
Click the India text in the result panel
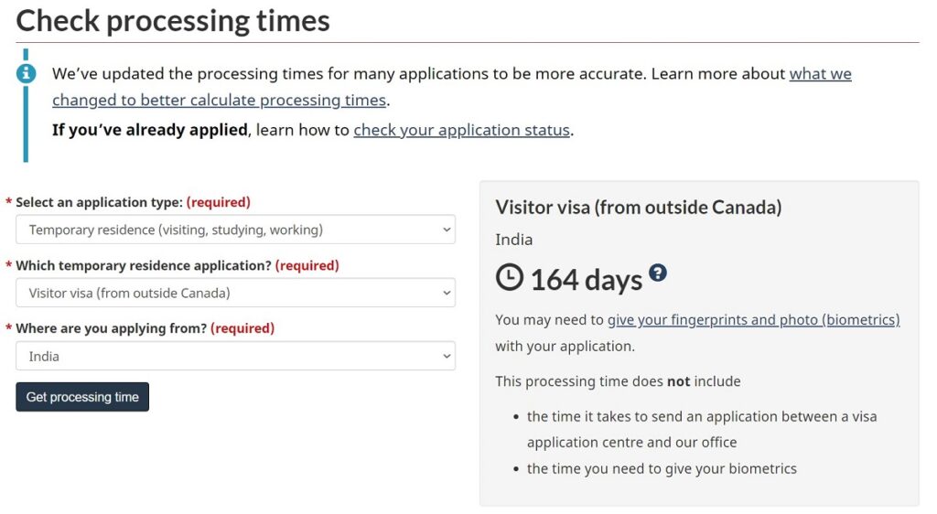coord(513,240)
